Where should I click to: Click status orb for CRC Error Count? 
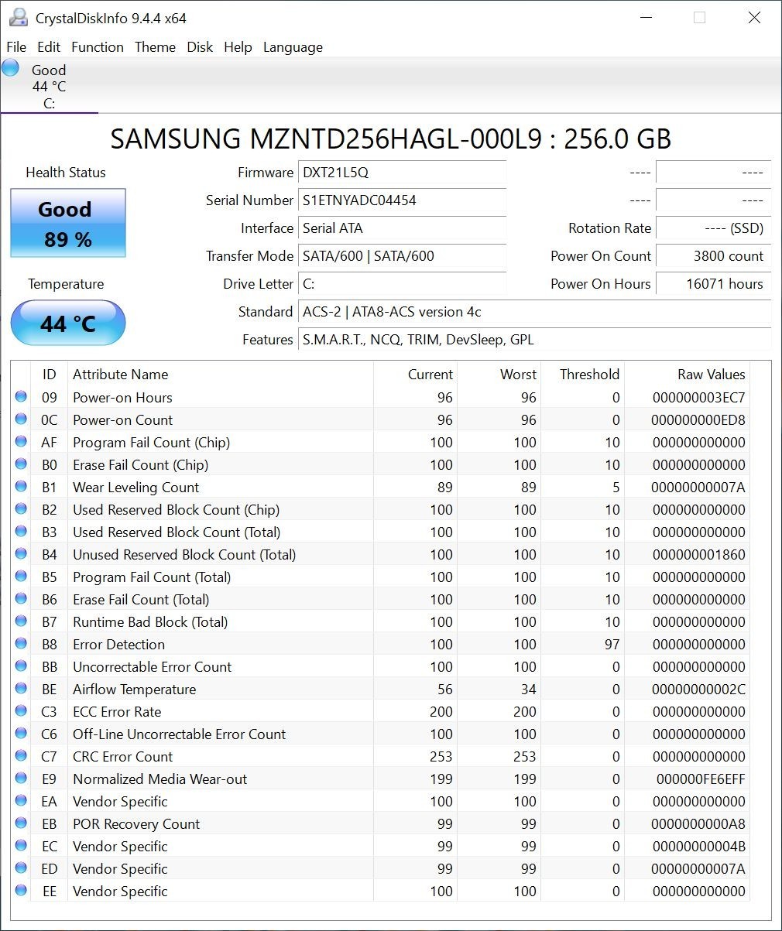click(x=21, y=756)
